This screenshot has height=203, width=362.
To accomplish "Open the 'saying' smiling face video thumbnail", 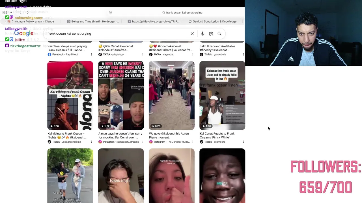I will (x=222, y=176).
